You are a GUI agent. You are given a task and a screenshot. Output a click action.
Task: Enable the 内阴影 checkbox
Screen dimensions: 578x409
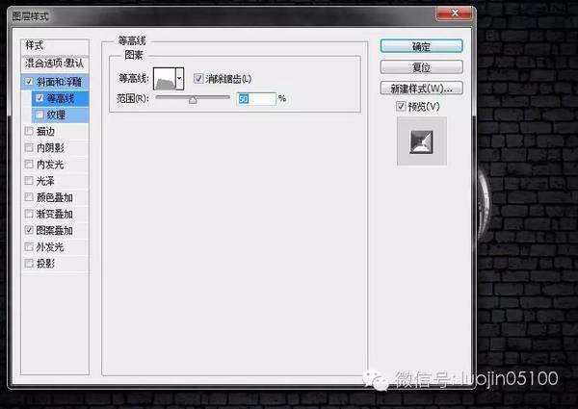tap(29, 147)
